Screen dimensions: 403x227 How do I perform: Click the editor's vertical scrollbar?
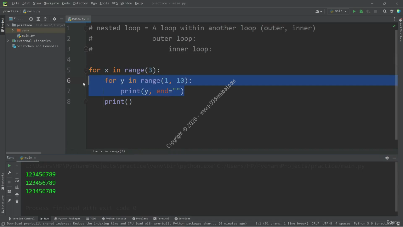pos(396,85)
